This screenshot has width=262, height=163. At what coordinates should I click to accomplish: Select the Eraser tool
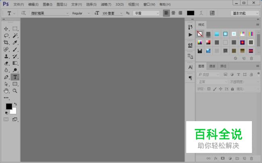[6, 63]
